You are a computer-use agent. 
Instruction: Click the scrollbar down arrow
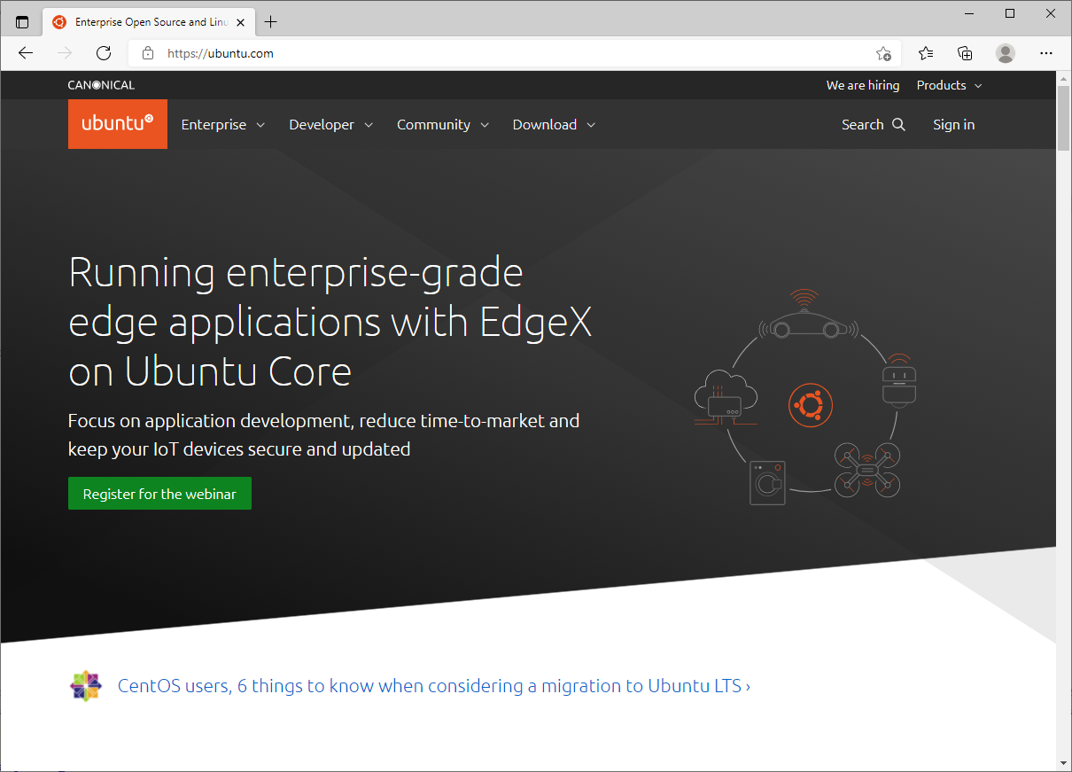coord(1064,762)
